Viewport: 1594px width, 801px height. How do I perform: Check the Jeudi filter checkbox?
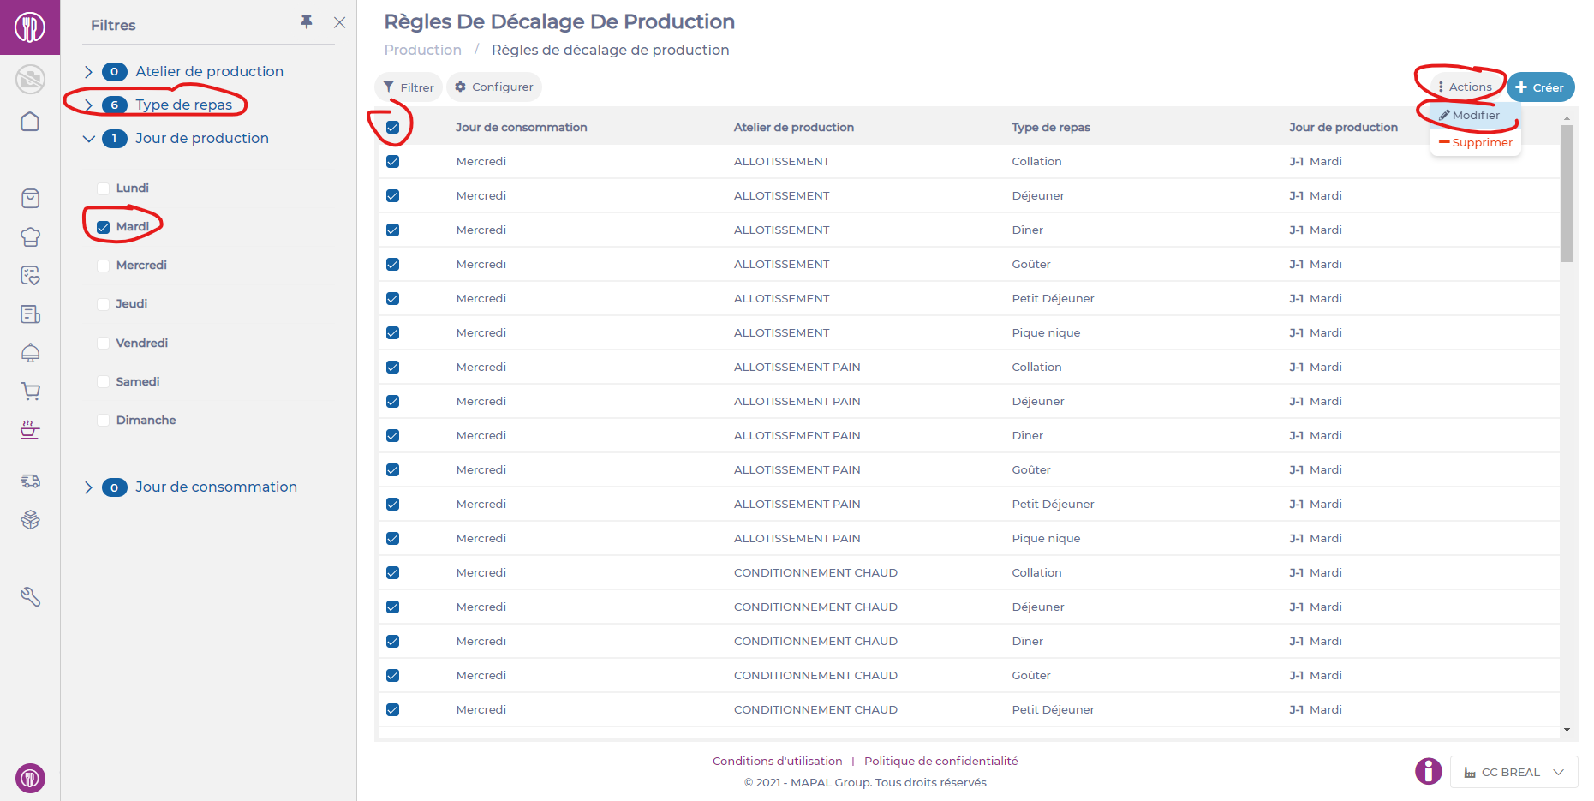(103, 304)
